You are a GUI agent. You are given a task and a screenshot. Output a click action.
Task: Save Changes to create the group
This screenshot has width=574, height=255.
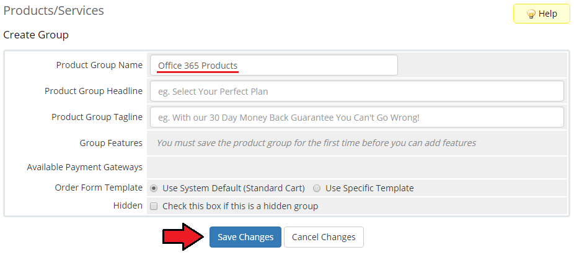pos(245,237)
